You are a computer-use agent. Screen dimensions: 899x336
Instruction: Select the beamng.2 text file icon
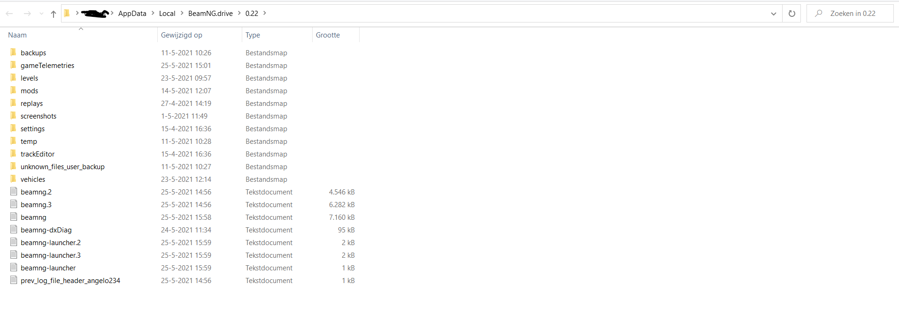point(14,191)
